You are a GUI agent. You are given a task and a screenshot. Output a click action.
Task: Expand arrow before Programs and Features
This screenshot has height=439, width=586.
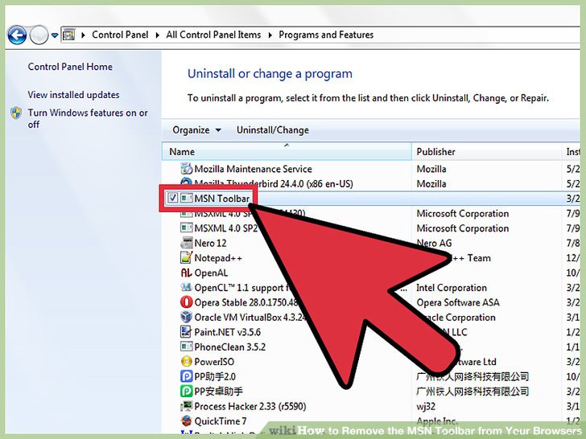[x=270, y=35]
